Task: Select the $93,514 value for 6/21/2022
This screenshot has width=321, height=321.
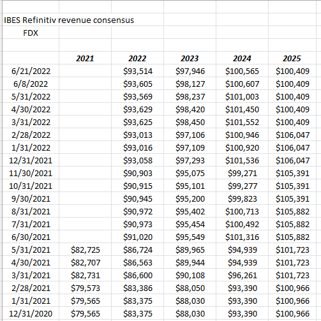Action: [x=138, y=71]
